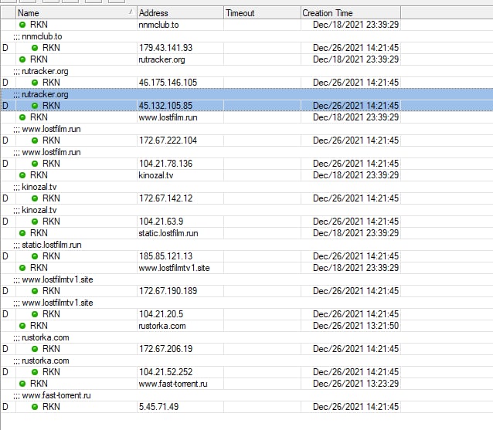The image size is (493, 430).
Task: Select the highlighted 45.132.105.85 address cell
Action: 180,106
